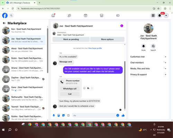Click the browser address bar URL
Viewport: 173px width, 138px height.
tap(40, 9)
